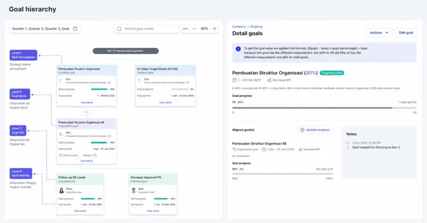This screenshot has height=223, width=427.
Task: Zoom out with the minus icon
Action: 194,29
